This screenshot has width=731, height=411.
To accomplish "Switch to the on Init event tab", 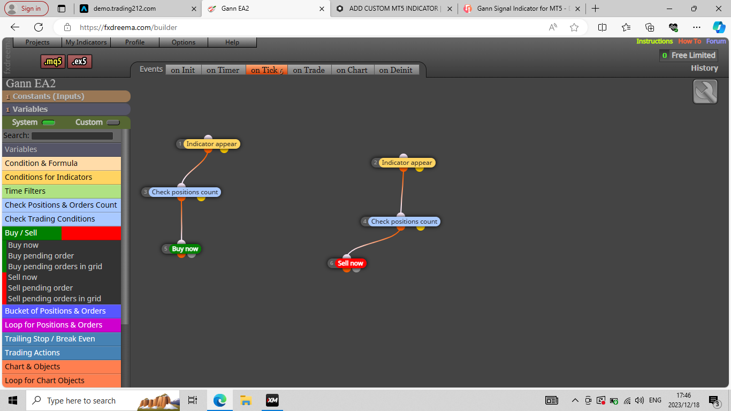I will pyautogui.click(x=183, y=70).
